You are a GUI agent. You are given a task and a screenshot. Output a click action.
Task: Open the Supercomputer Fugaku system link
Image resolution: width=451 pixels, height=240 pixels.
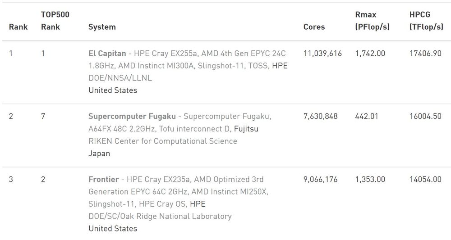tap(132, 116)
